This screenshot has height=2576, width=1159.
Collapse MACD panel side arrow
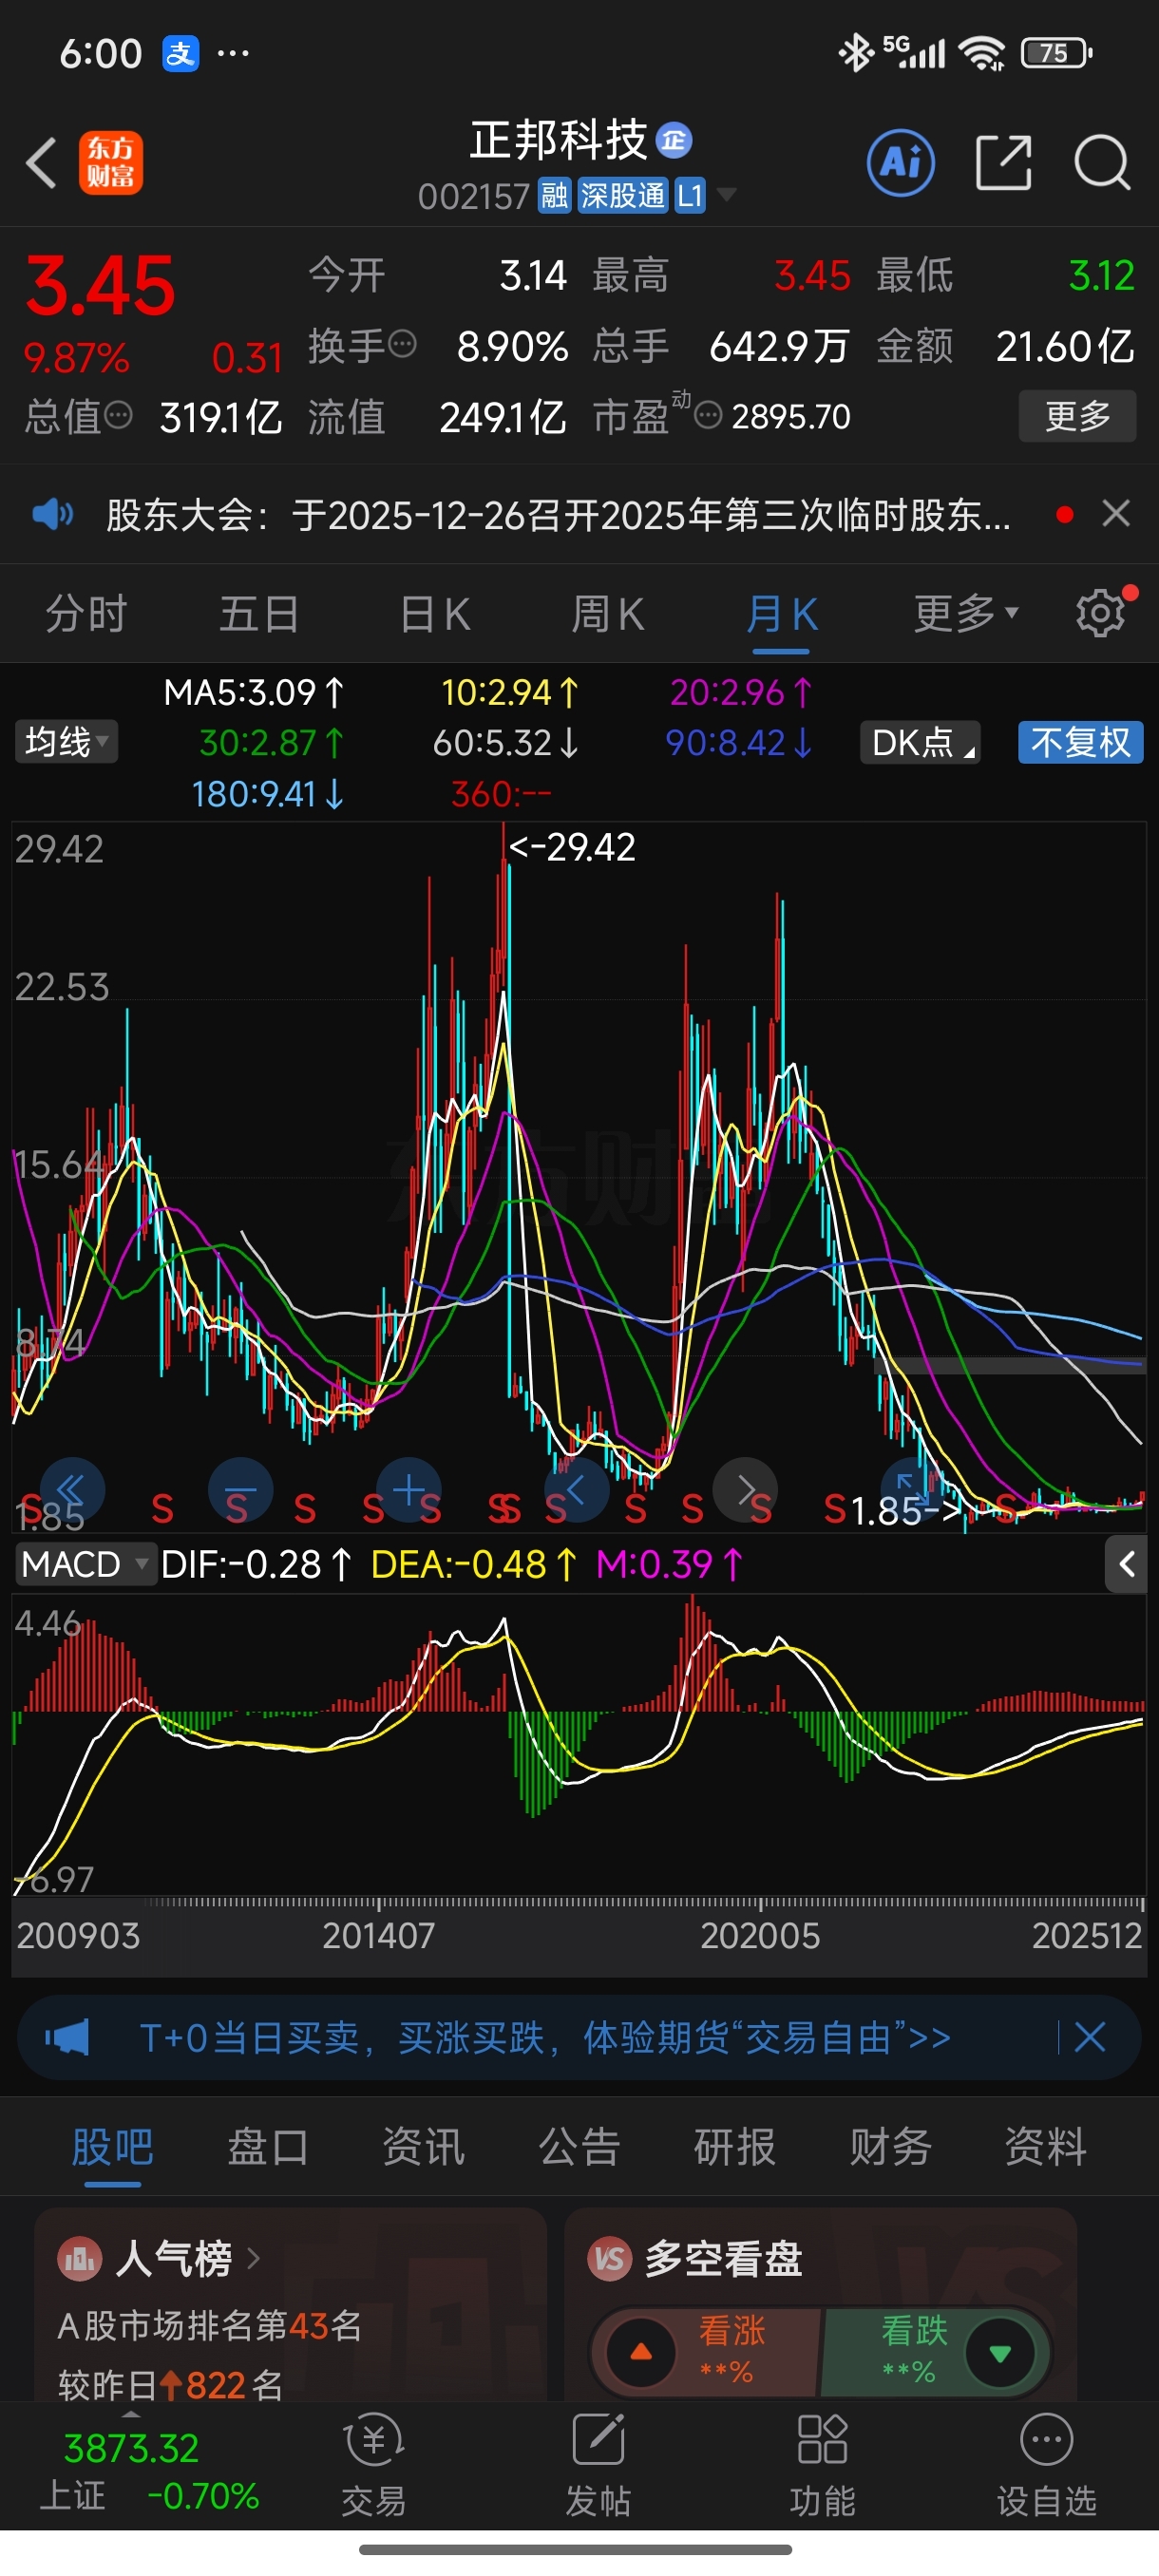(1126, 1565)
